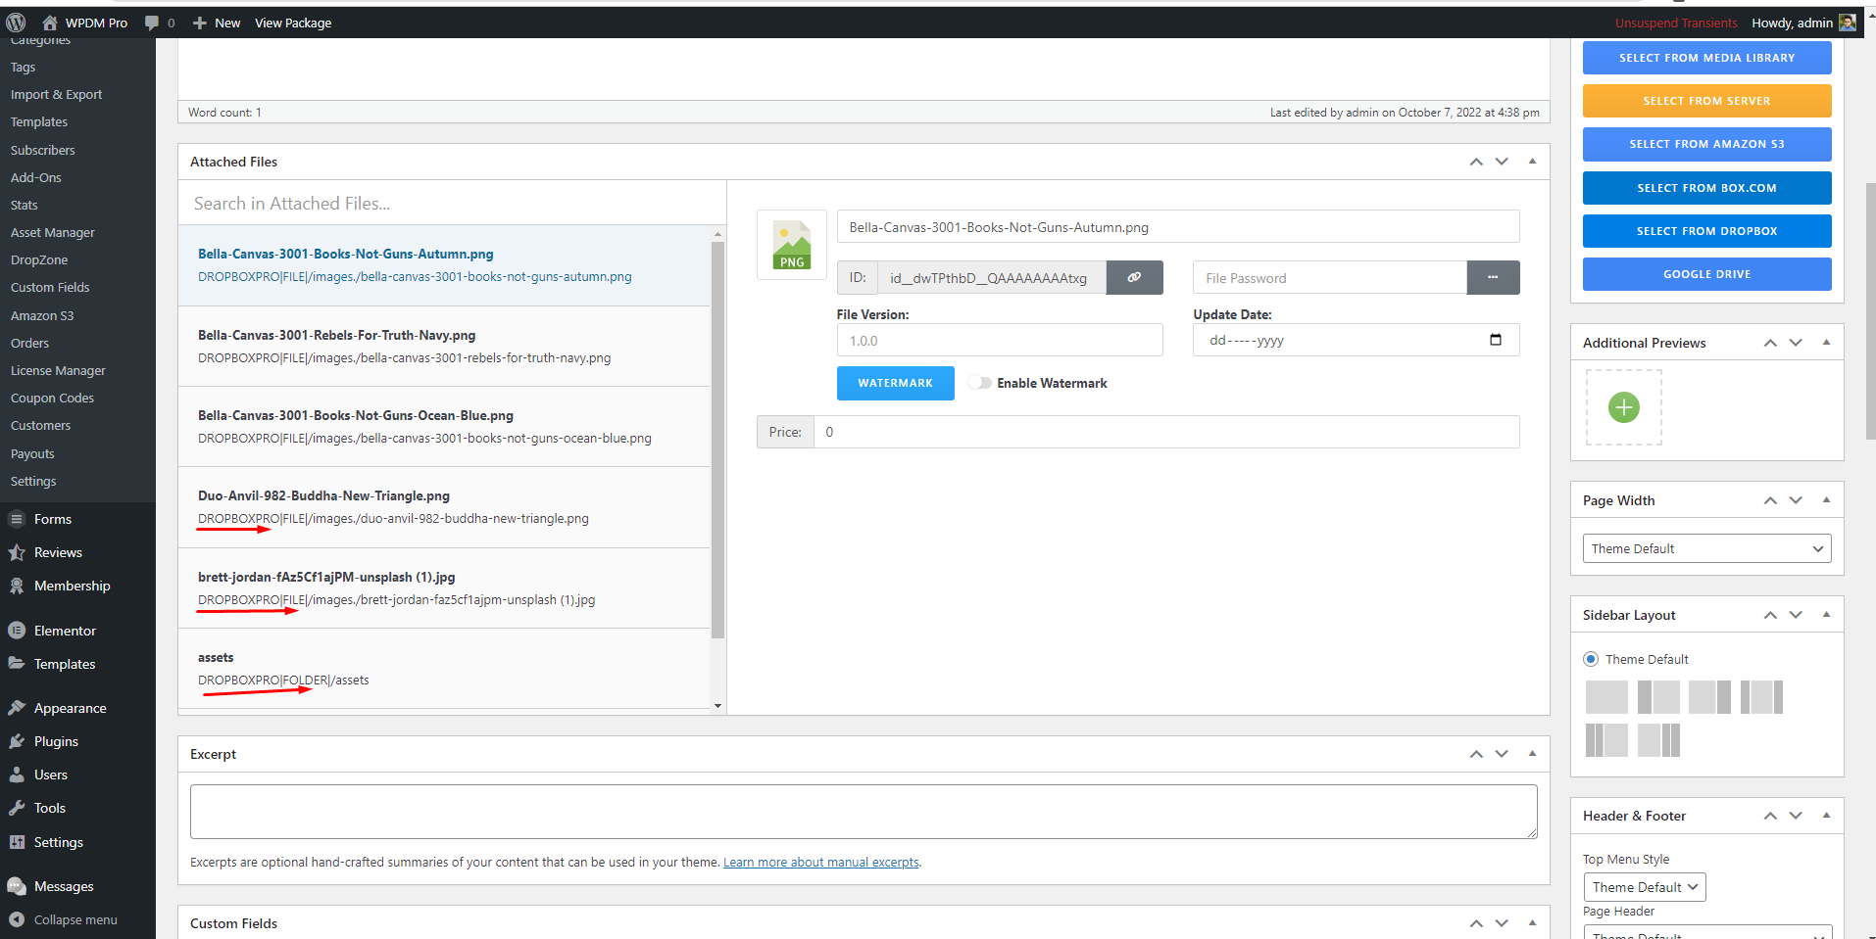Collapse the Attached Files panel
The width and height of the screenshot is (1876, 939).
point(1532,162)
